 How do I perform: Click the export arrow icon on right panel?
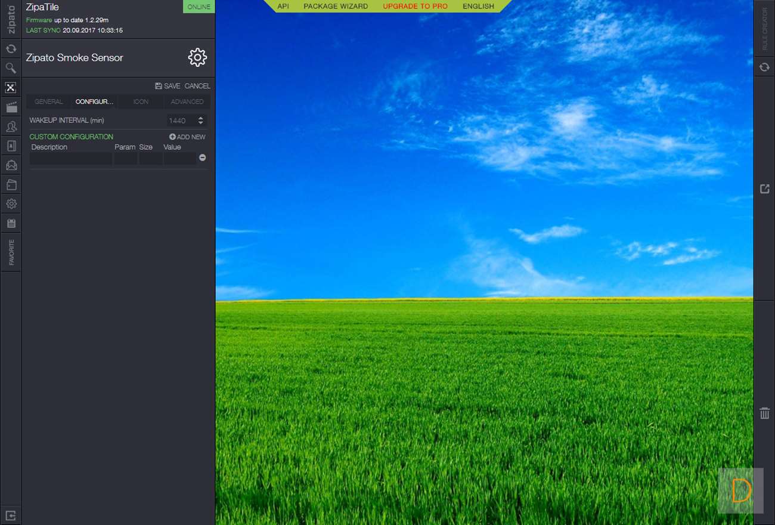(x=764, y=189)
